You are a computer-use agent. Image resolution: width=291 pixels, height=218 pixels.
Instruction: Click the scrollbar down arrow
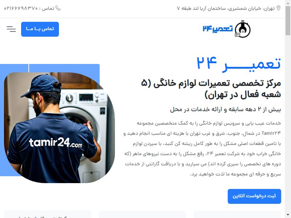pyautogui.click(x=288, y=215)
